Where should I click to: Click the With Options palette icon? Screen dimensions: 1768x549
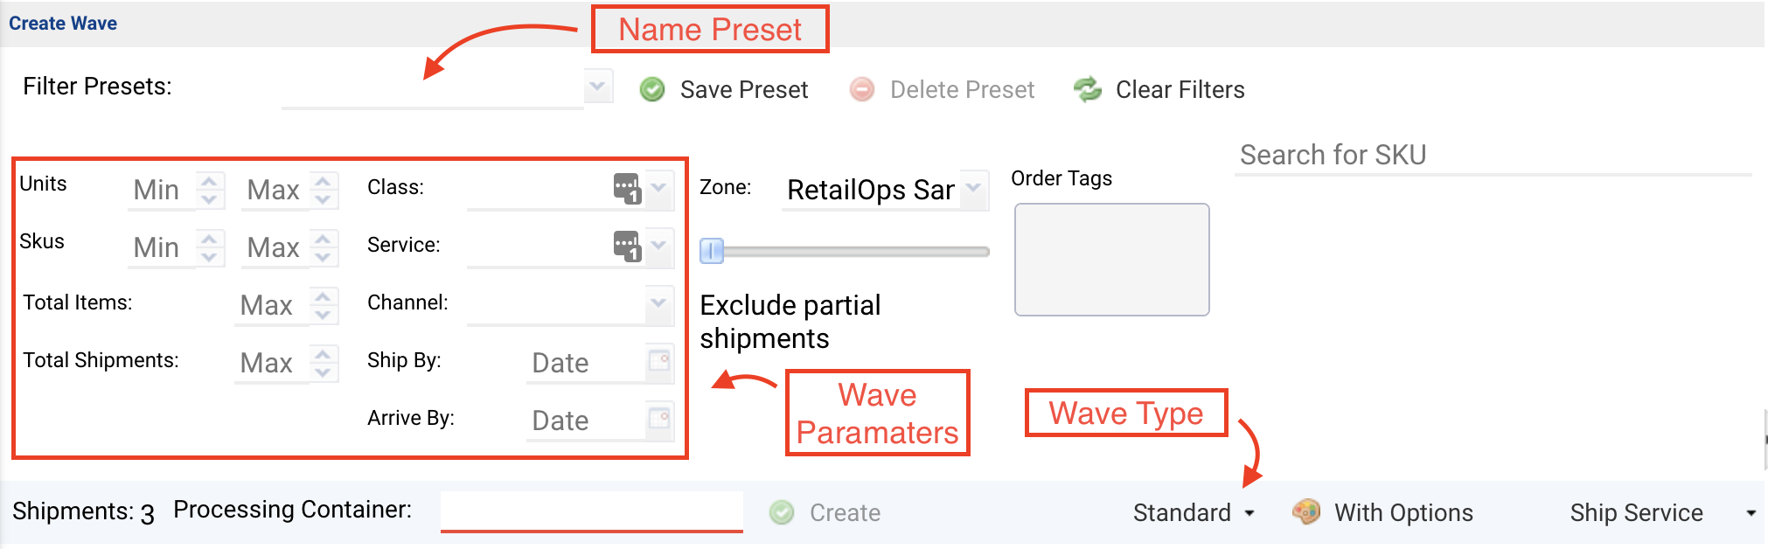[x=1306, y=511]
